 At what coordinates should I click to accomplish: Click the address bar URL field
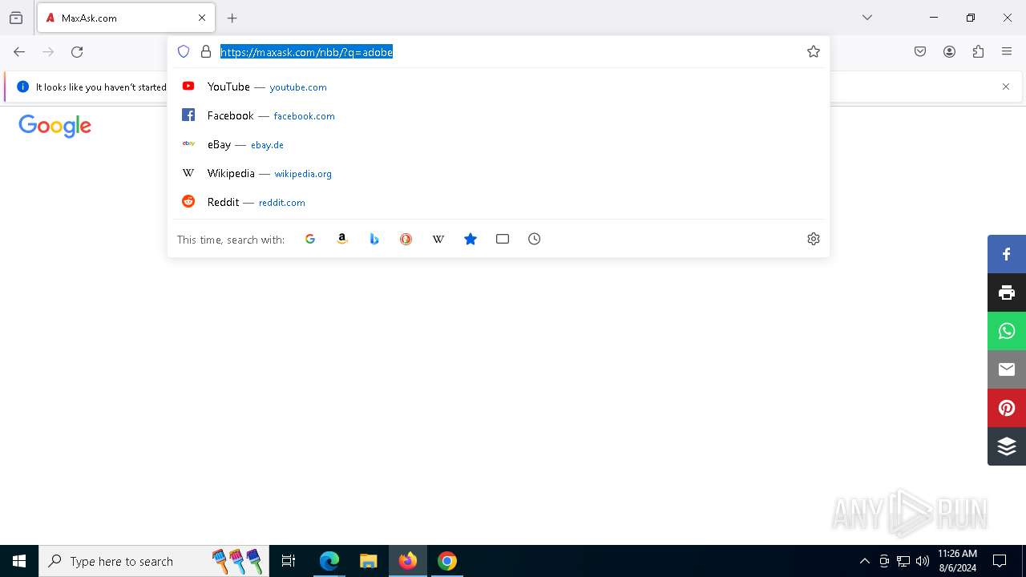coord(509,52)
